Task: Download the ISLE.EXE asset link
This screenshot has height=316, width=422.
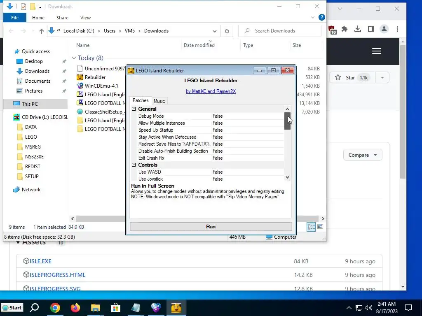Action: [x=40, y=261]
